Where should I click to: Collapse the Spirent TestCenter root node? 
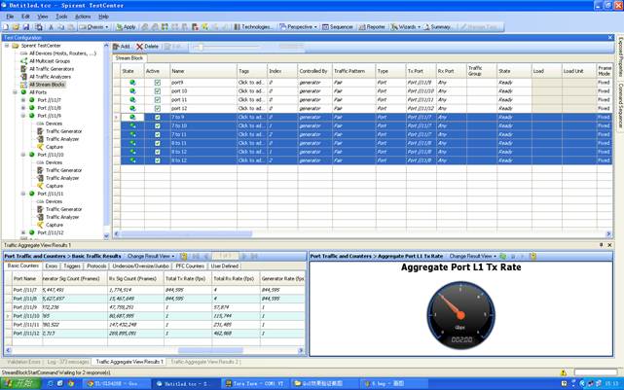pos(7,46)
